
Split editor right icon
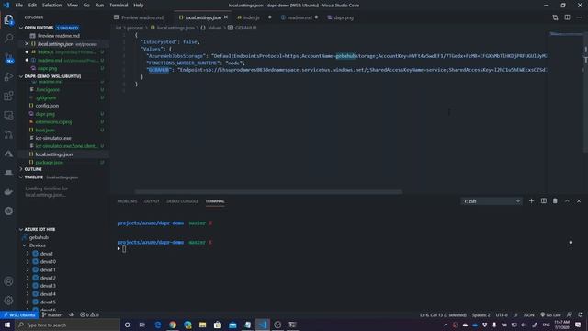coord(568,17)
